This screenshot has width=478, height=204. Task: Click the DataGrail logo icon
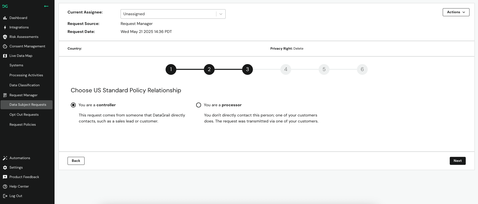5,6
